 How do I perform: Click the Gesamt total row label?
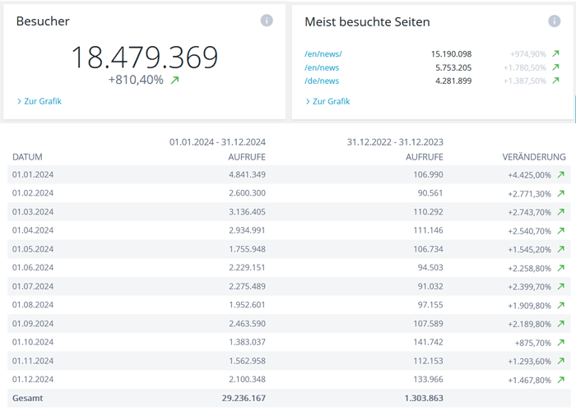pos(27,399)
